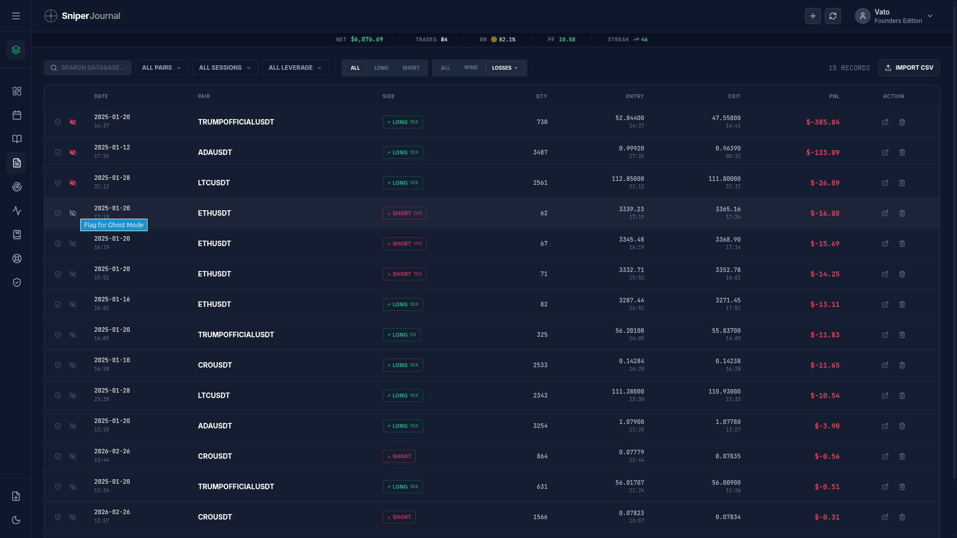The width and height of the screenshot is (957, 538).
Task: Toggle shield verify on LTCUSDT $-10.54 row
Action: tap(58, 396)
